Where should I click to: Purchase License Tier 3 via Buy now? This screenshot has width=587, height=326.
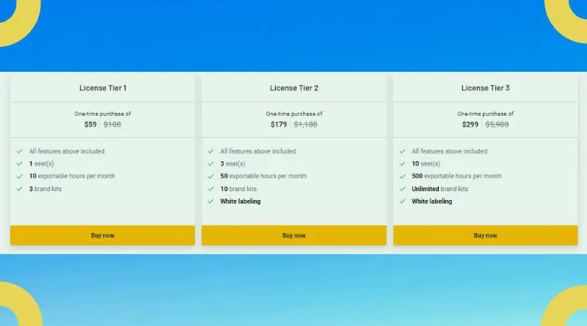[485, 235]
